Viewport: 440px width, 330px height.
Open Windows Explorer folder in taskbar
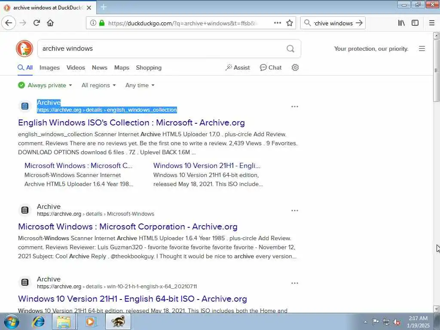64,321
